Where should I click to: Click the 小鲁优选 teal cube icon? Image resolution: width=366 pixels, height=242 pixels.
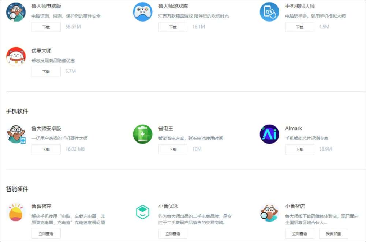[x=143, y=212]
